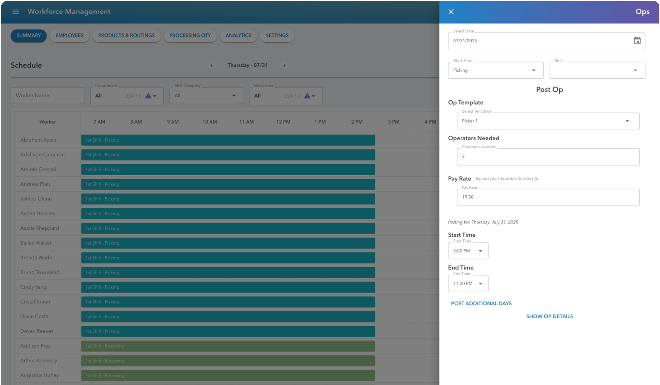Select Abraham Ayers' 1st Shift Picking bar

[227, 140]
